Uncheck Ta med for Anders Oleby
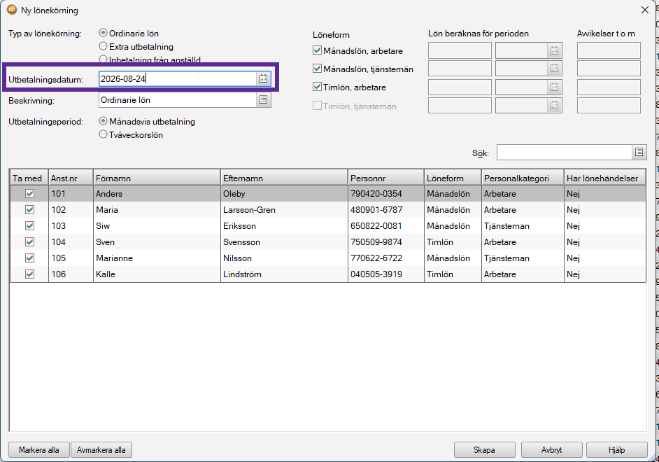The width and height of the screenshot is (659, 462). click(29, 194)
